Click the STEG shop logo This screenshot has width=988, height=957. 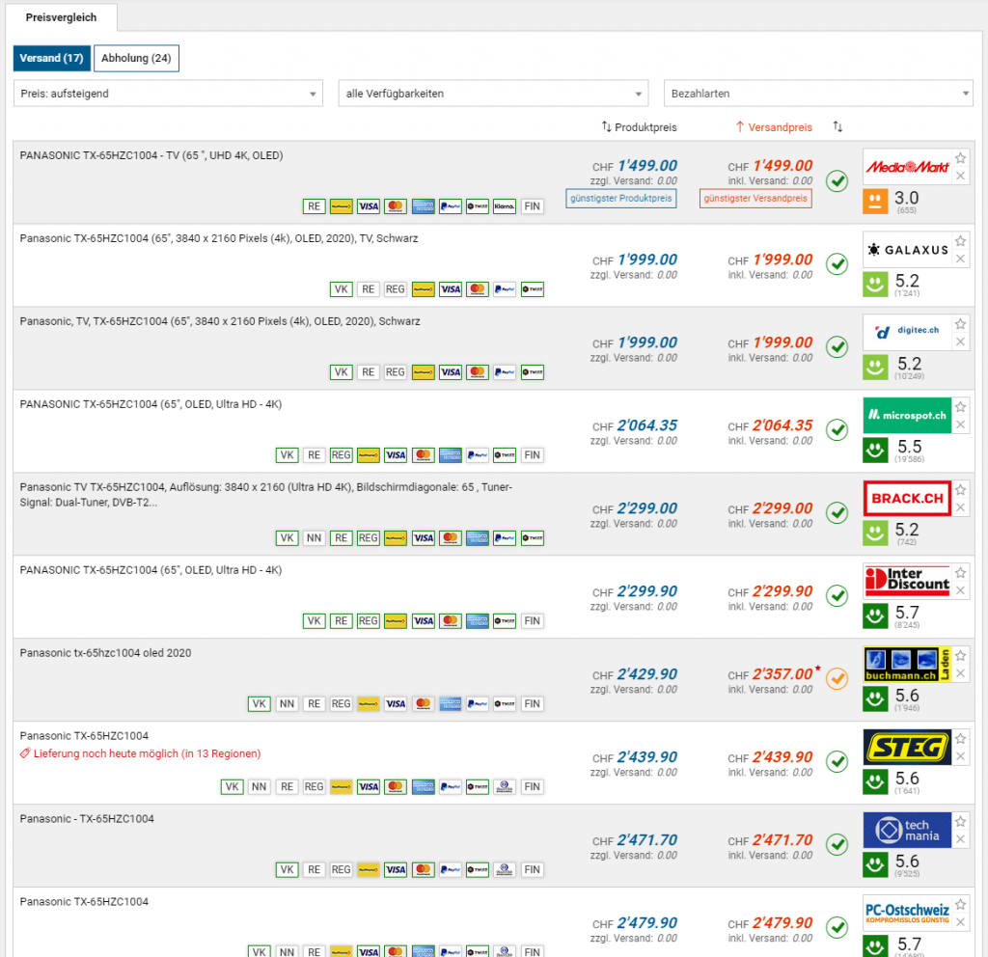pos(907,748)
